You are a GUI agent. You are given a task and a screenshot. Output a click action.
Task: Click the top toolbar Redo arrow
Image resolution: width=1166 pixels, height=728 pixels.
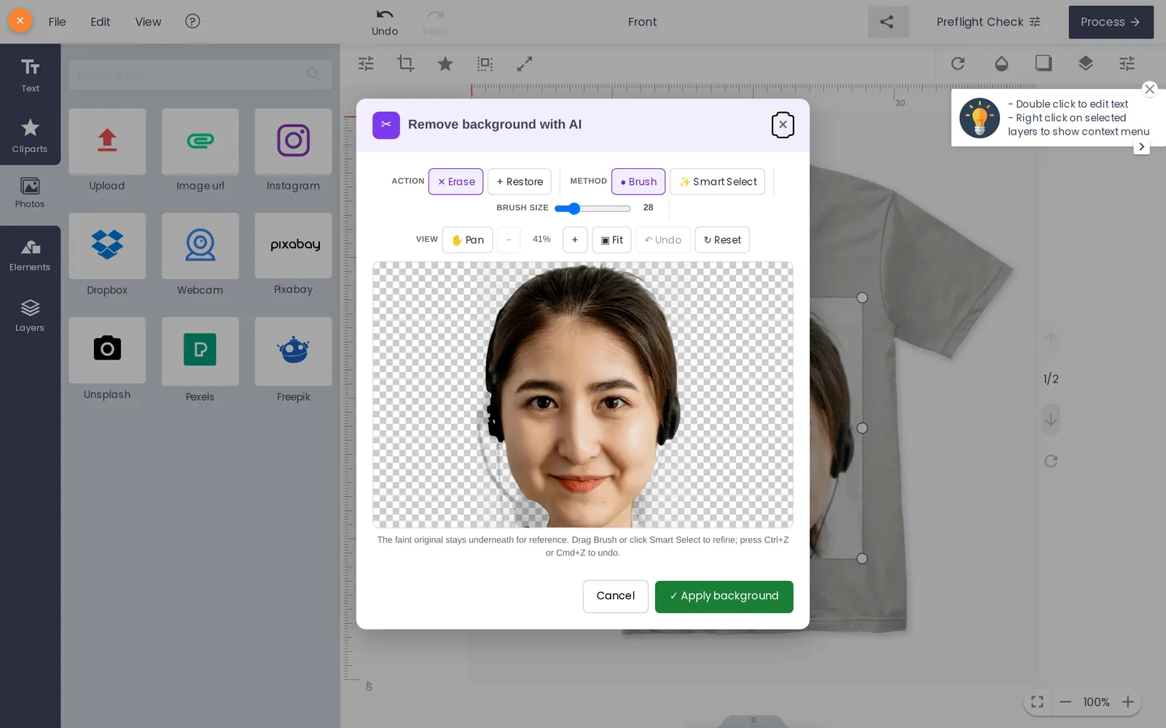tap(435, 22)
